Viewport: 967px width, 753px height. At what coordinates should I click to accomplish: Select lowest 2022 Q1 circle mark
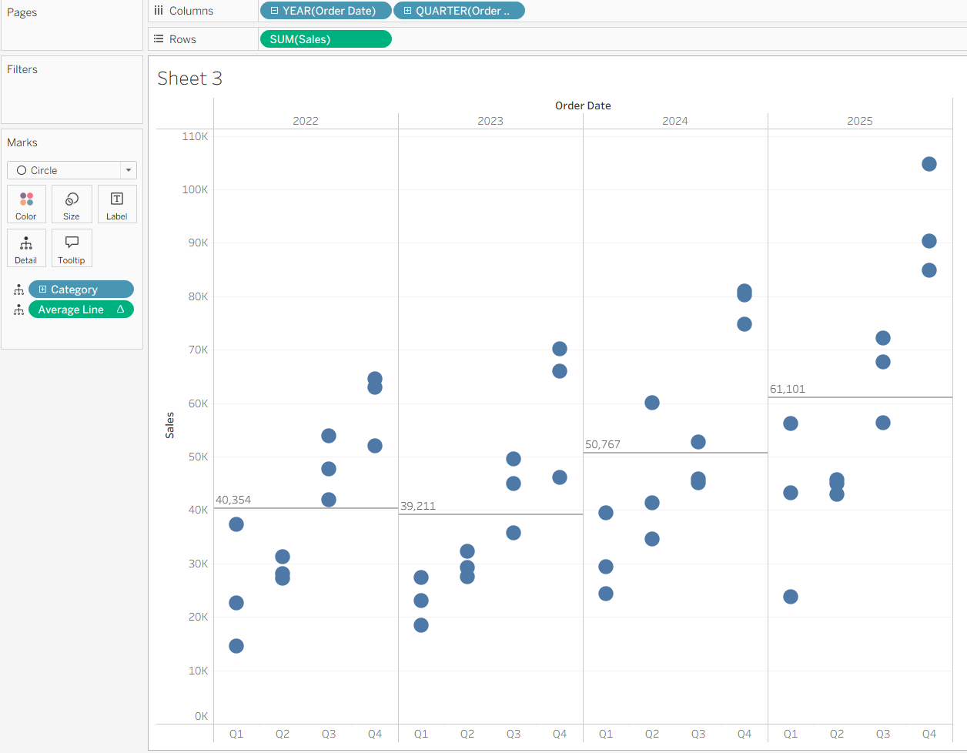pyautogui.click(x=236, y=646)
